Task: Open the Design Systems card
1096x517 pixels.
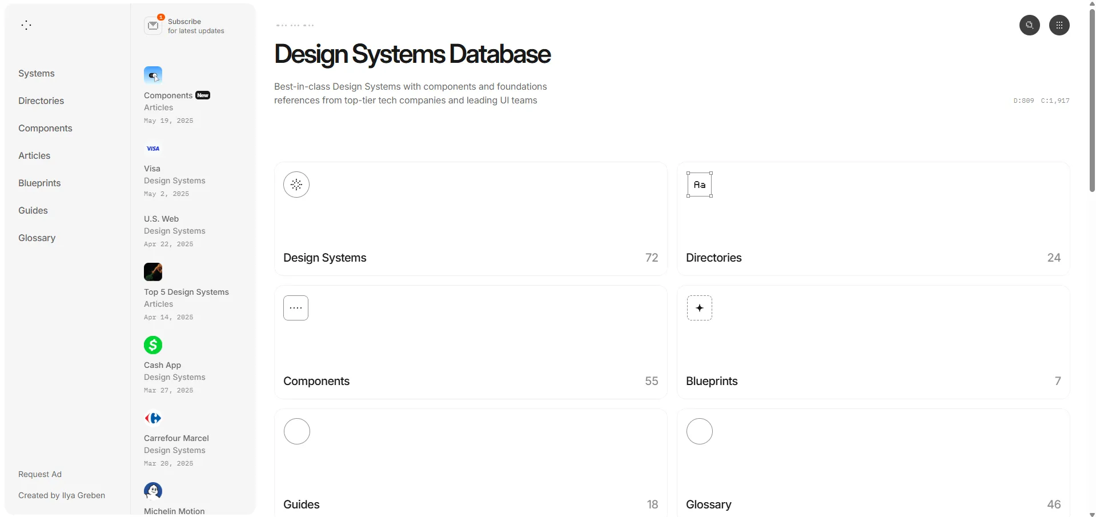Action: pyautogui.click(x=471, y=219)
